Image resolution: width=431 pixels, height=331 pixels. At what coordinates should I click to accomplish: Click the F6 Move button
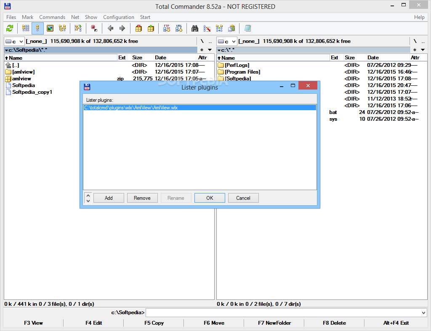click(214, 323)
